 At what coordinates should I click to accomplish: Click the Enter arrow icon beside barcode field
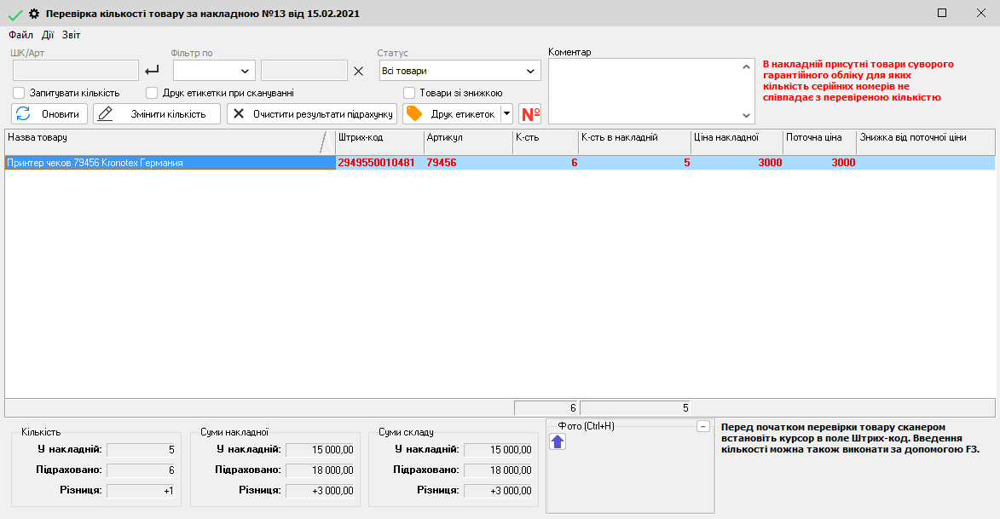click(153, 71)
